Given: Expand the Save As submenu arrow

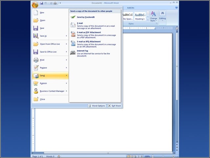Looking at the screenshot, I should (66, 36).
